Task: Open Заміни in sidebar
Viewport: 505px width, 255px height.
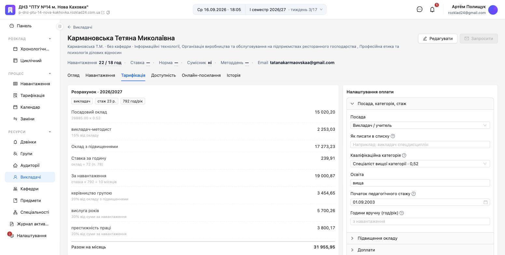Action: pos(30,119)
